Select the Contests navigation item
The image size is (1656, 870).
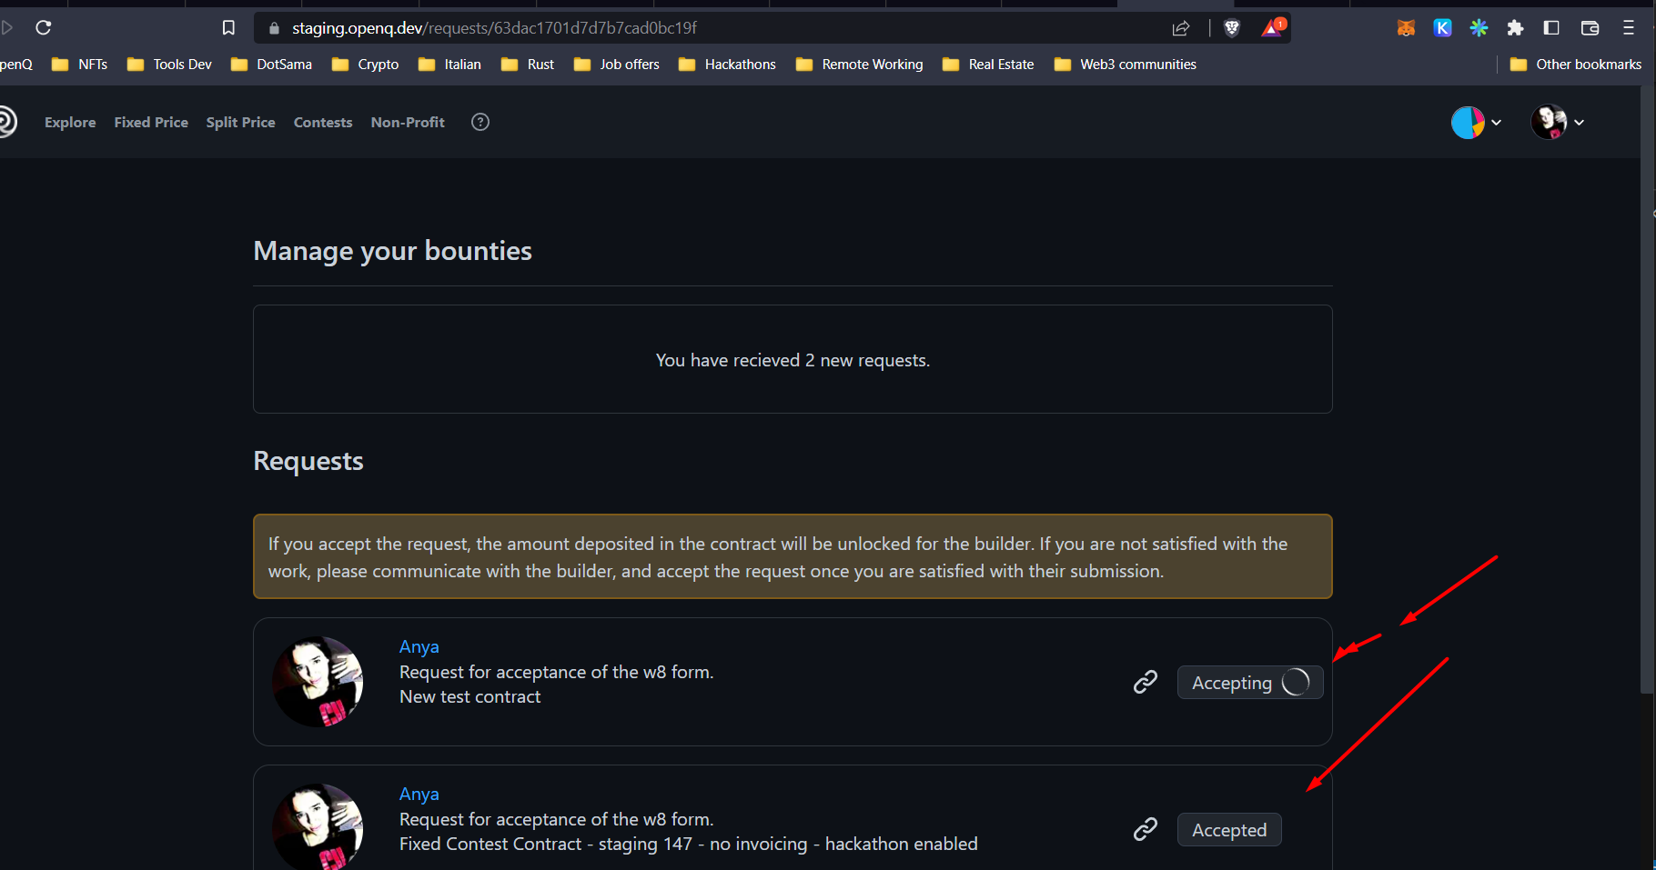[322, 122]
